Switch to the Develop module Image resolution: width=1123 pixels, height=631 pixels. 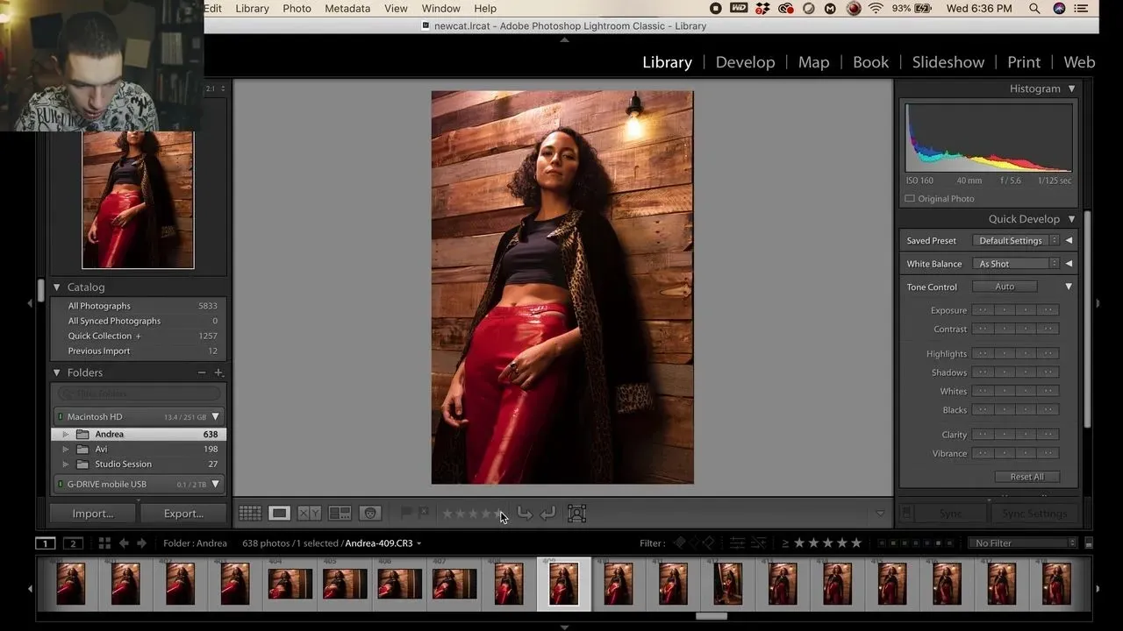click(x=745, y=62)
